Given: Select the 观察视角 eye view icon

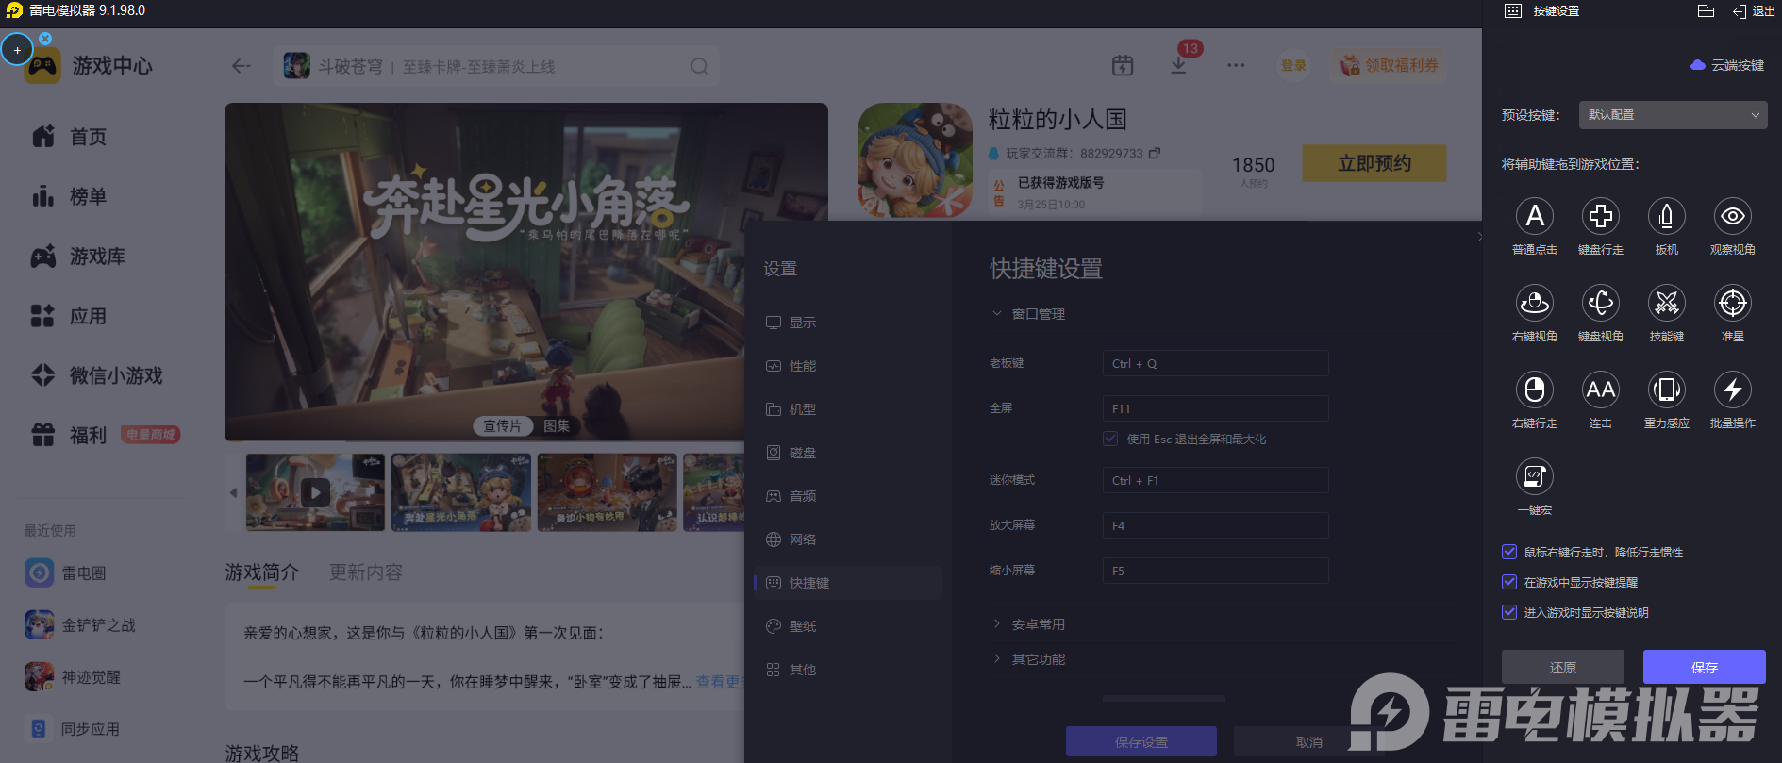Looking at the screenshot, I should coord(1733,216).
